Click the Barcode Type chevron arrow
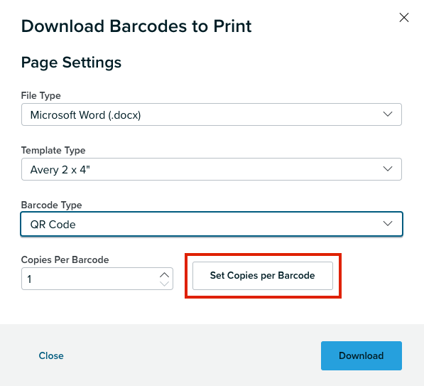The image size is (424, 386). coord(388,224)
